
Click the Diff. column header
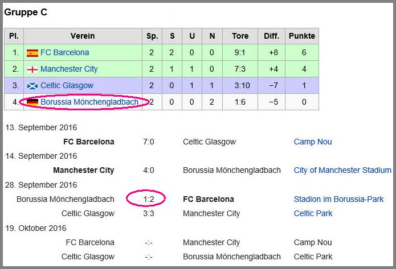[271, 36]
